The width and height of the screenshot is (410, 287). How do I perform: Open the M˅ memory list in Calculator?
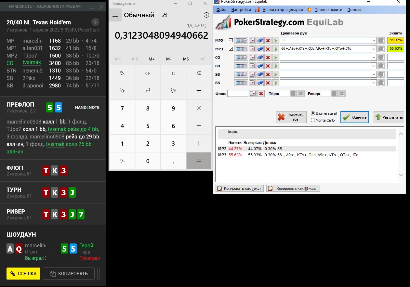point(203,59)
